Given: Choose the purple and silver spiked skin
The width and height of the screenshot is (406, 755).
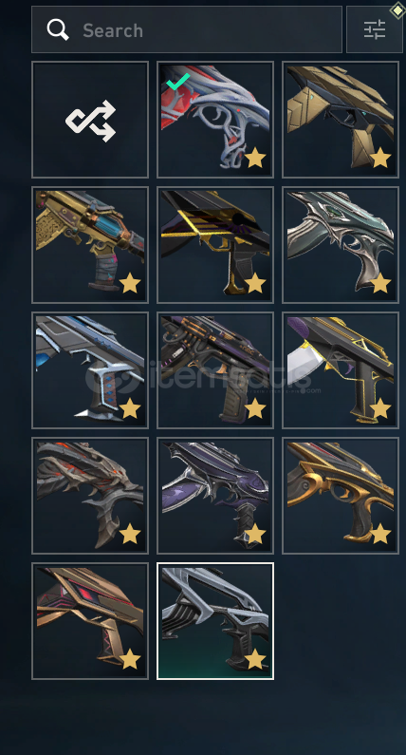Looking at the screenshot, I should (x=215, y=495).
